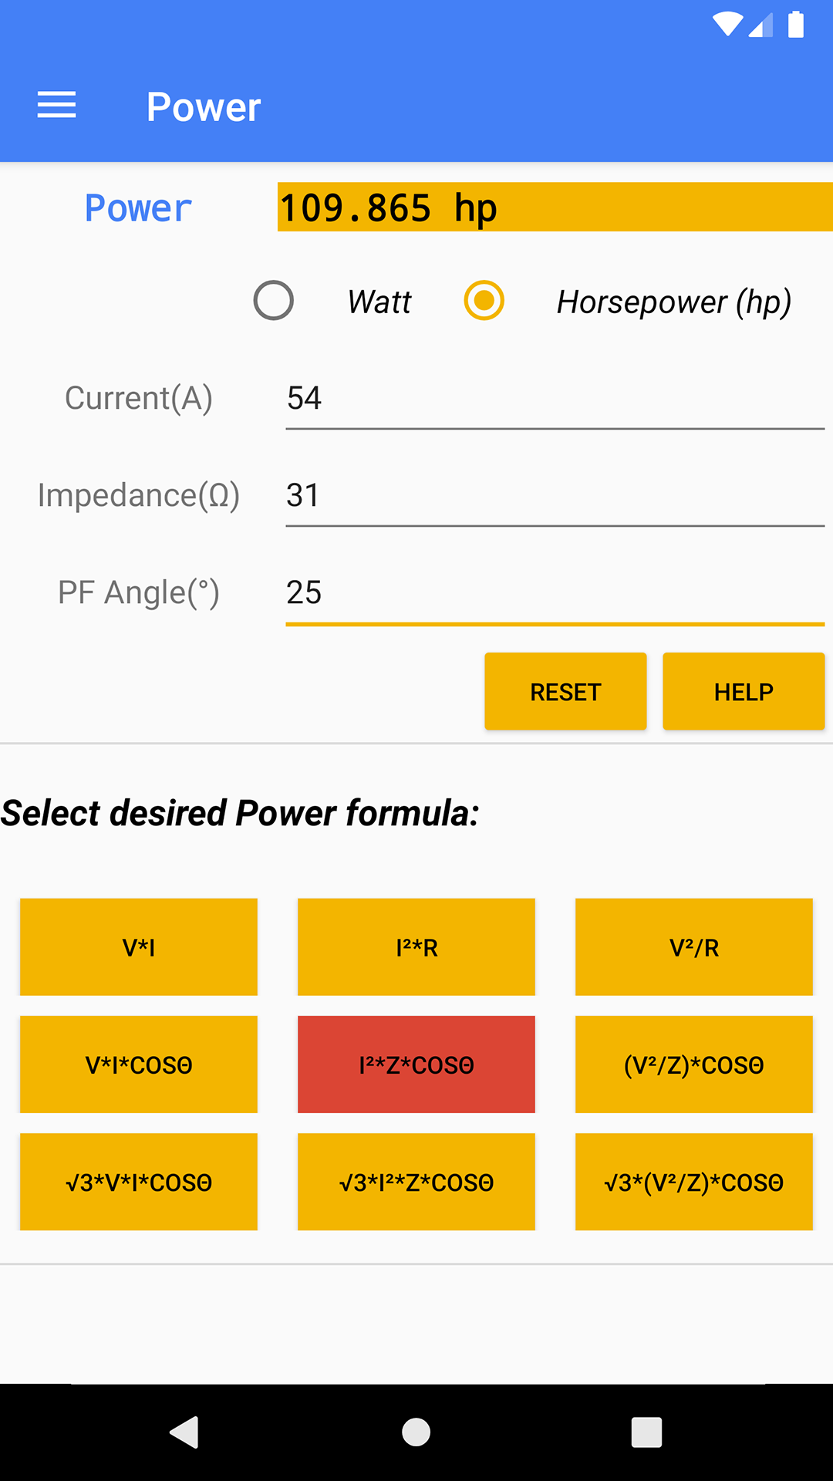
Task: Select the √3*V*I*COSΘ formula
Action: pos(139,1182)
